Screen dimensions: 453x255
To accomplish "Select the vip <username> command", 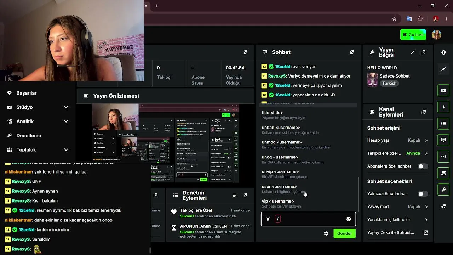I will point(308,204).
